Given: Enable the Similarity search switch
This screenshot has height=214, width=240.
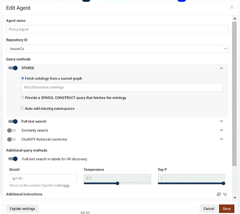Looking at the screenshot, I should (12, 130).
